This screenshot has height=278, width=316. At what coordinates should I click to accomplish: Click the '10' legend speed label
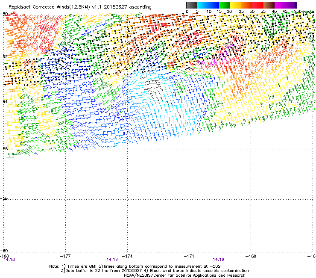click(209, 12)
